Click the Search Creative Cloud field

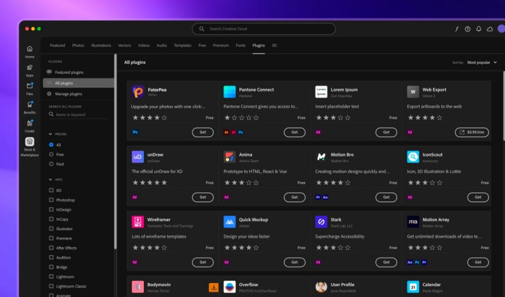264,29
